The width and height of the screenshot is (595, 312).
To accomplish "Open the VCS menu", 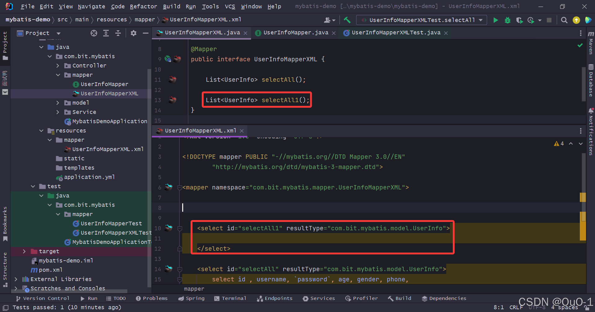I will coord(230,6).
